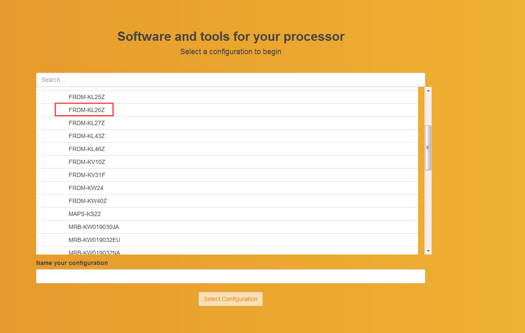
Task: Select the FRDM-KW40Z row
Action: (227, 201)
